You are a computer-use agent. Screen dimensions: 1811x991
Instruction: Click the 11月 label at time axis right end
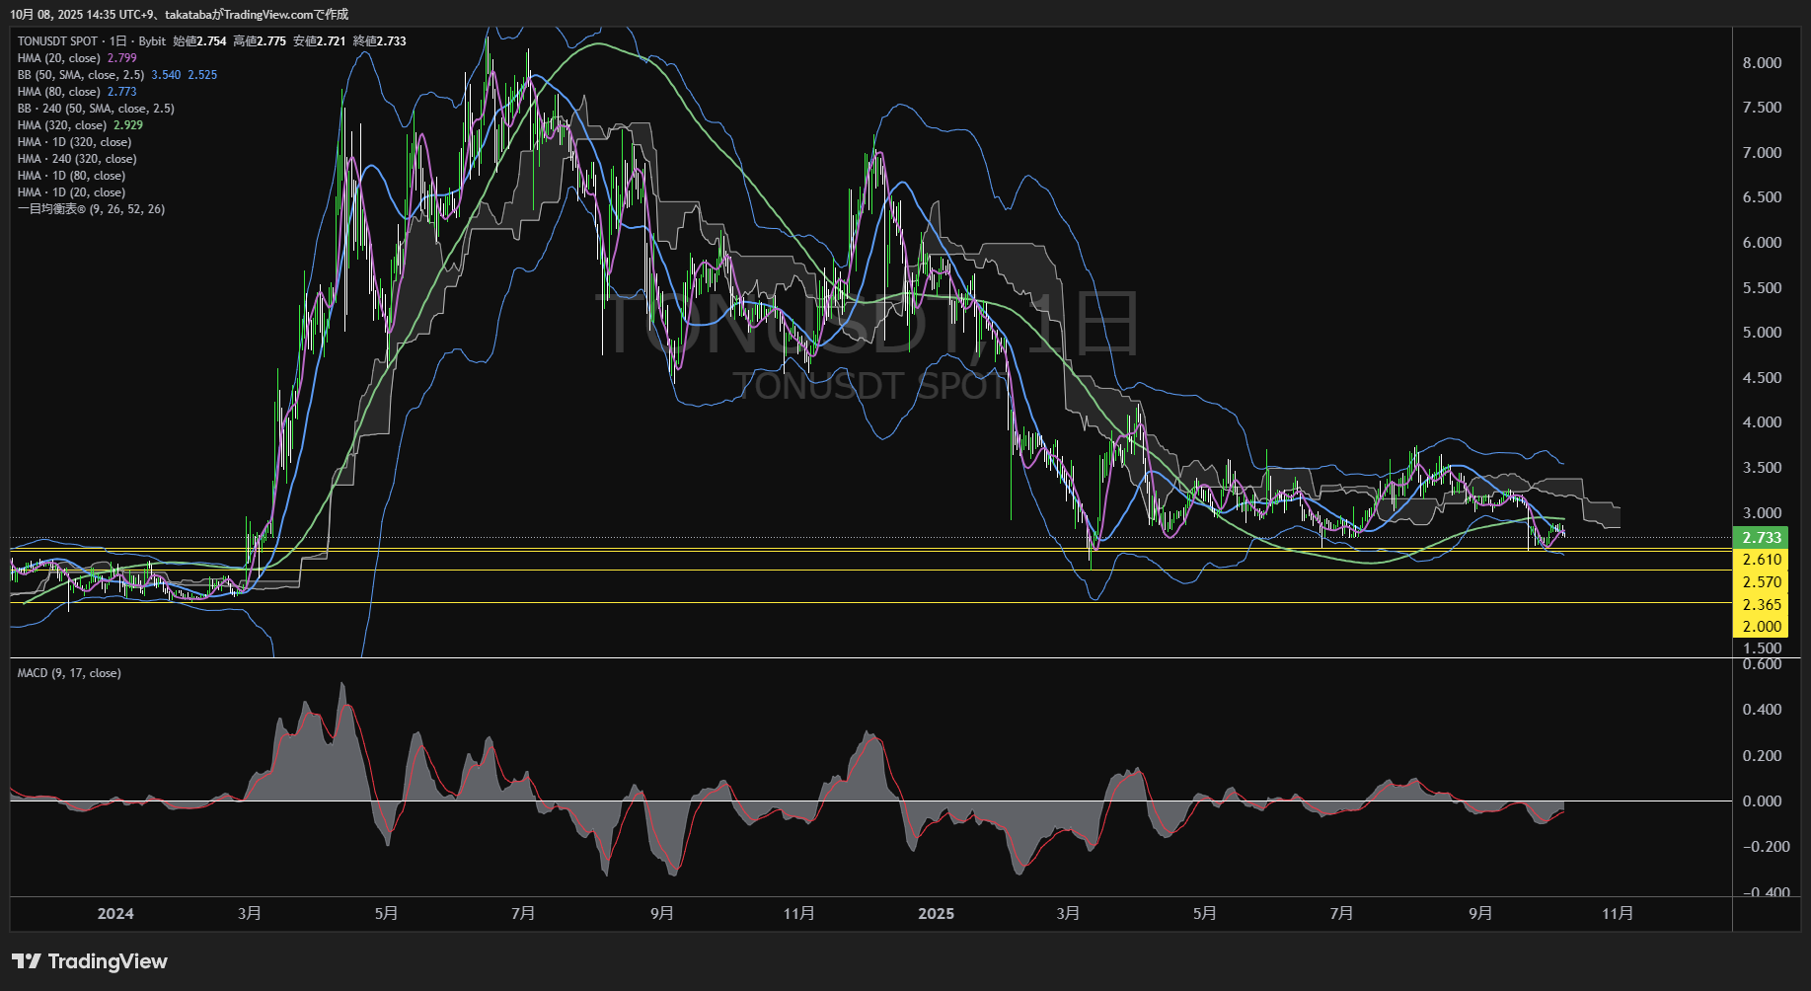point(1617,914)
